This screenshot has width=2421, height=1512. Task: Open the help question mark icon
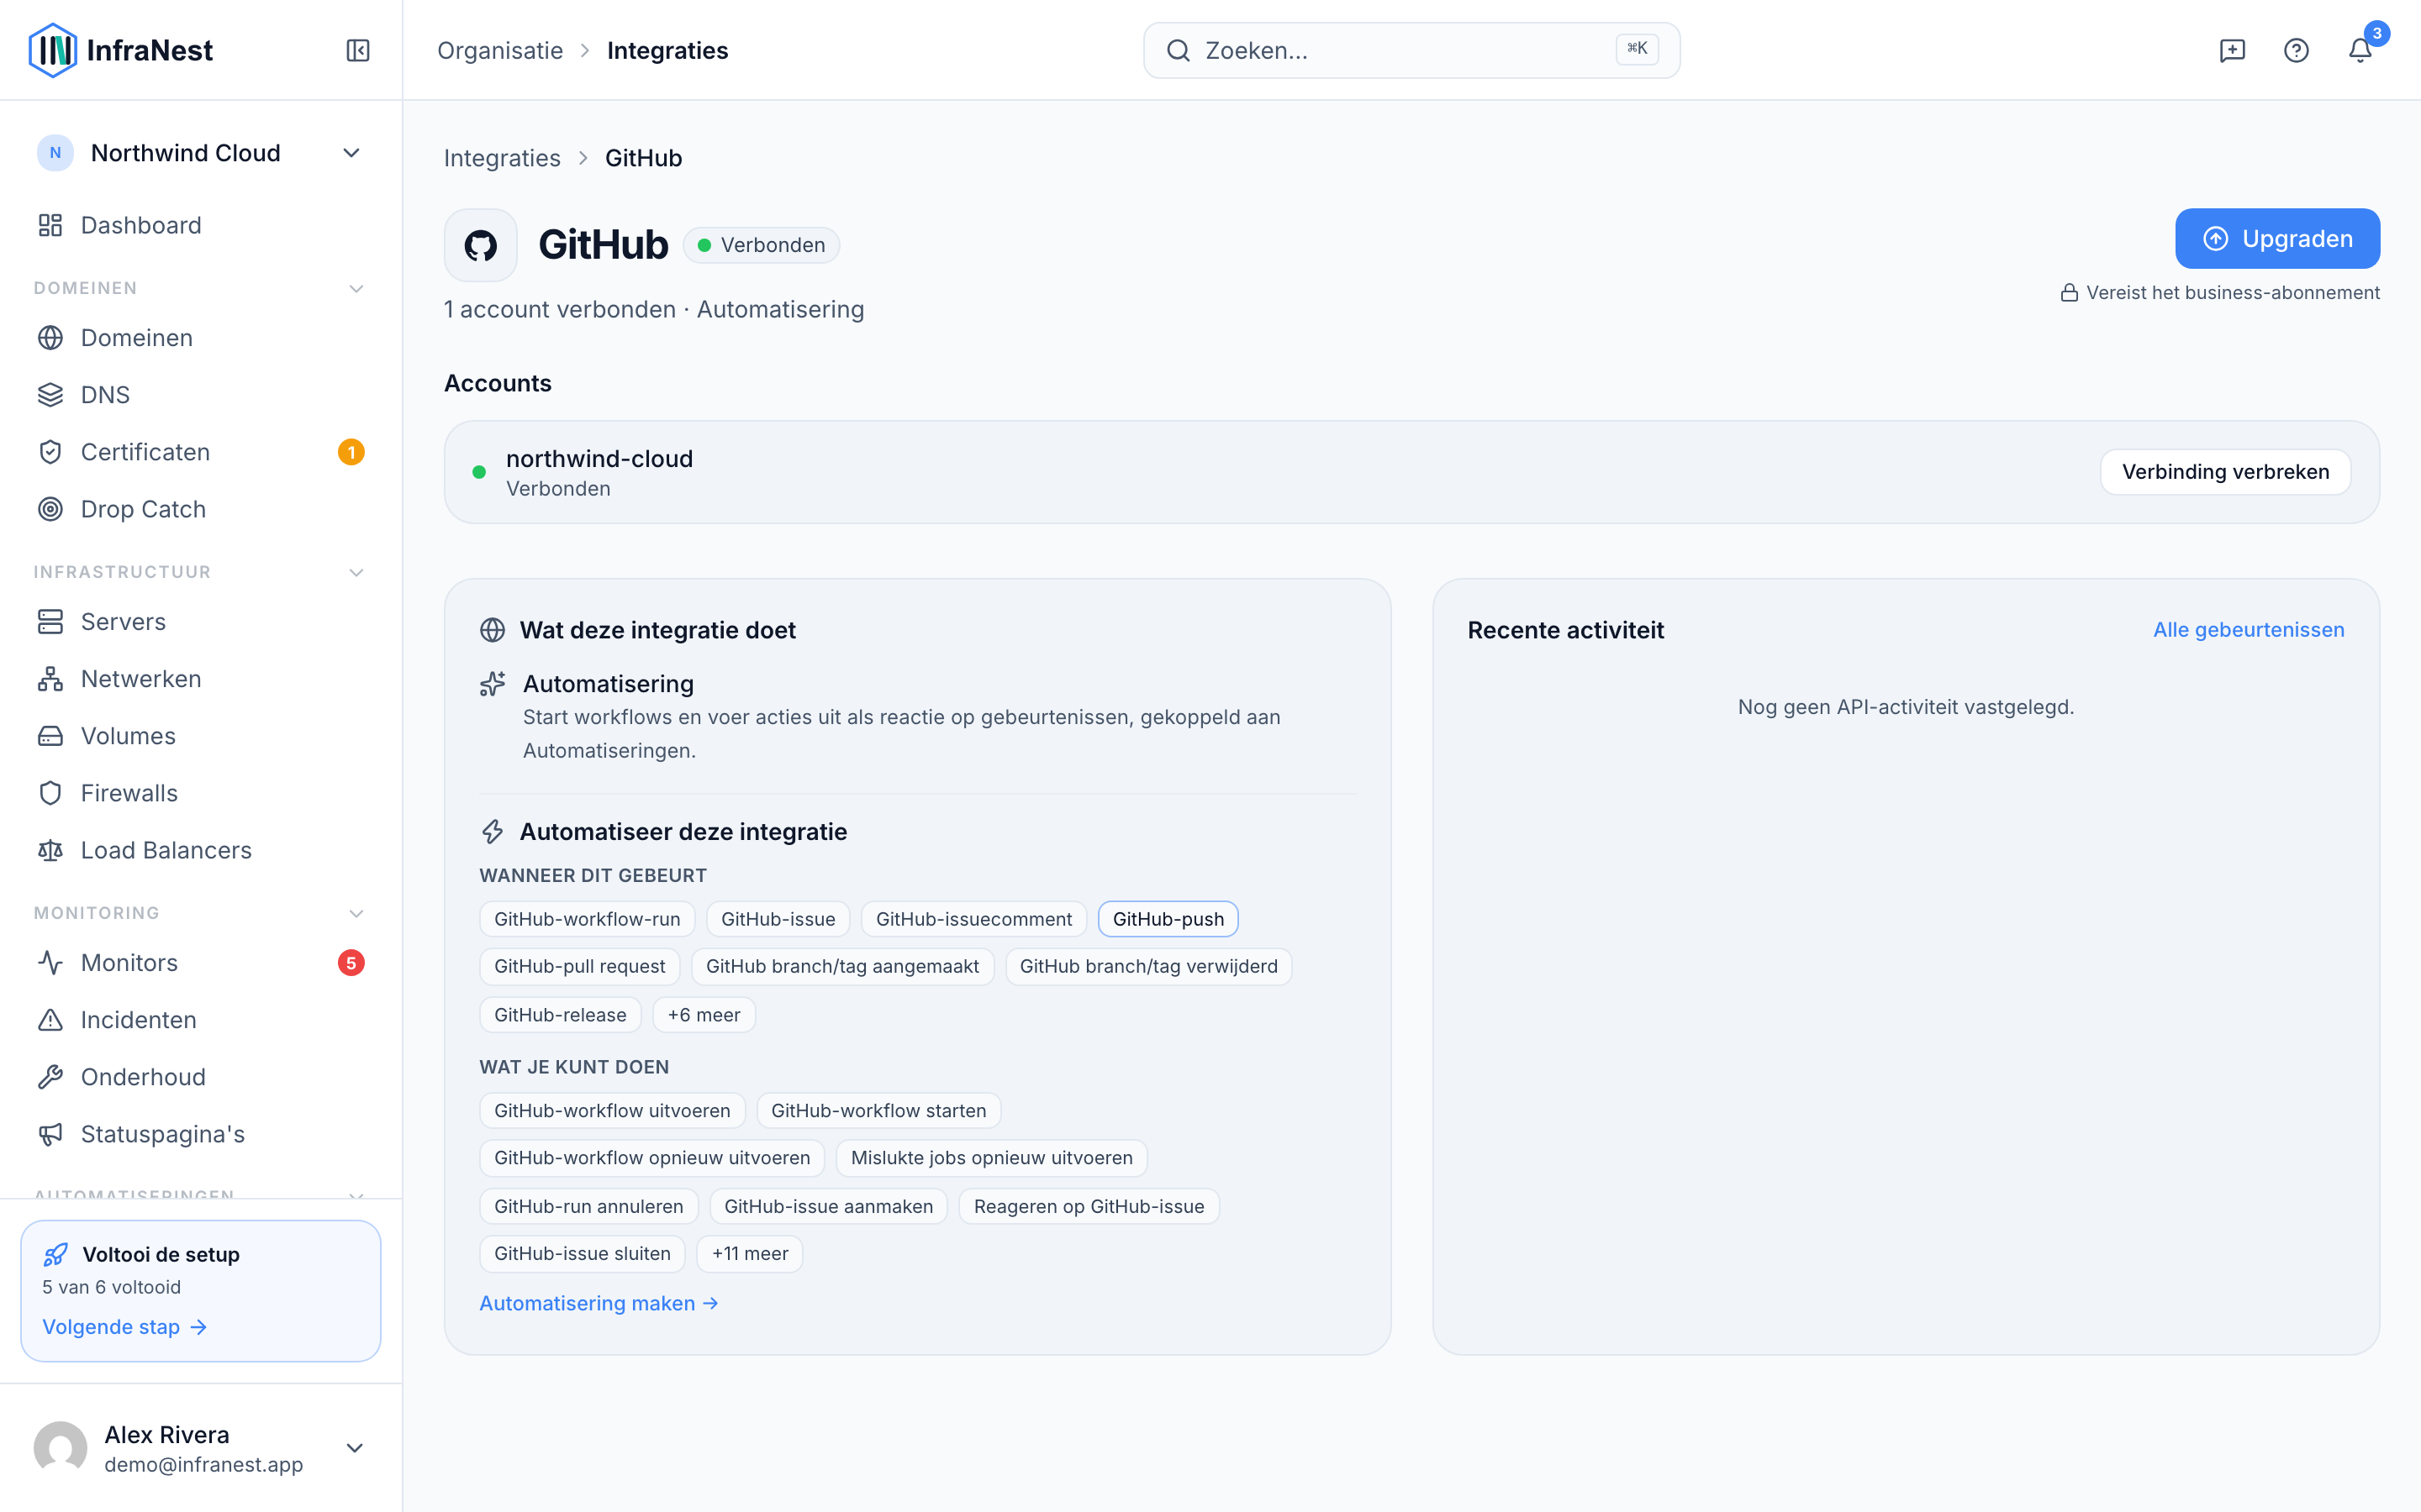(x=2296, y=50)
